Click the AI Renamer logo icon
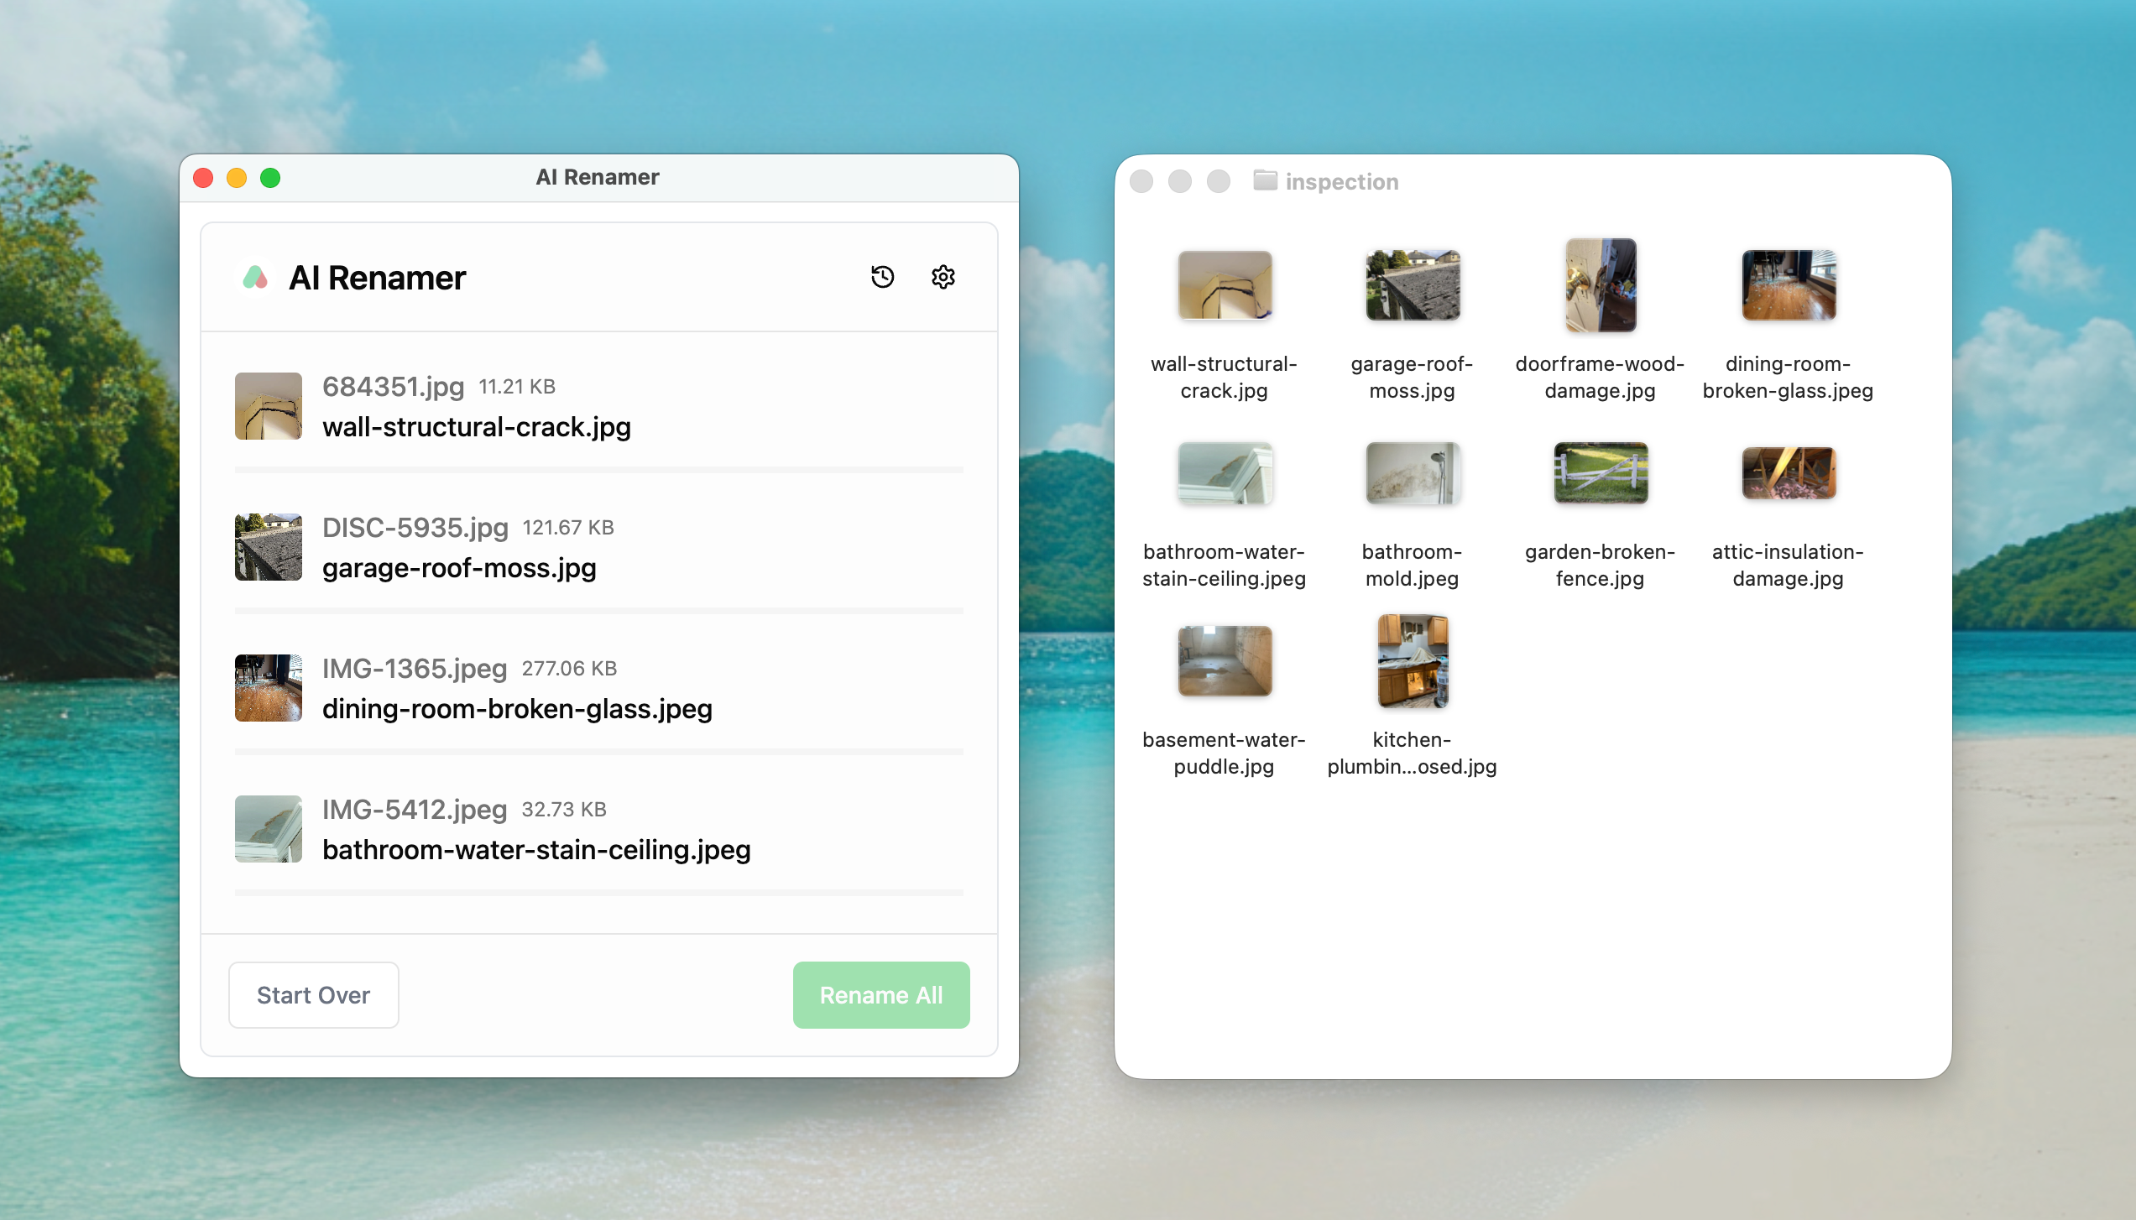The width and height of the screenshot is (2136, 1220). click(255, 278)
